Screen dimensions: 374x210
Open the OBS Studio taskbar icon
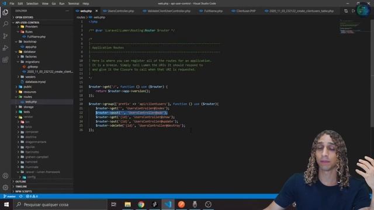point(208,205)
